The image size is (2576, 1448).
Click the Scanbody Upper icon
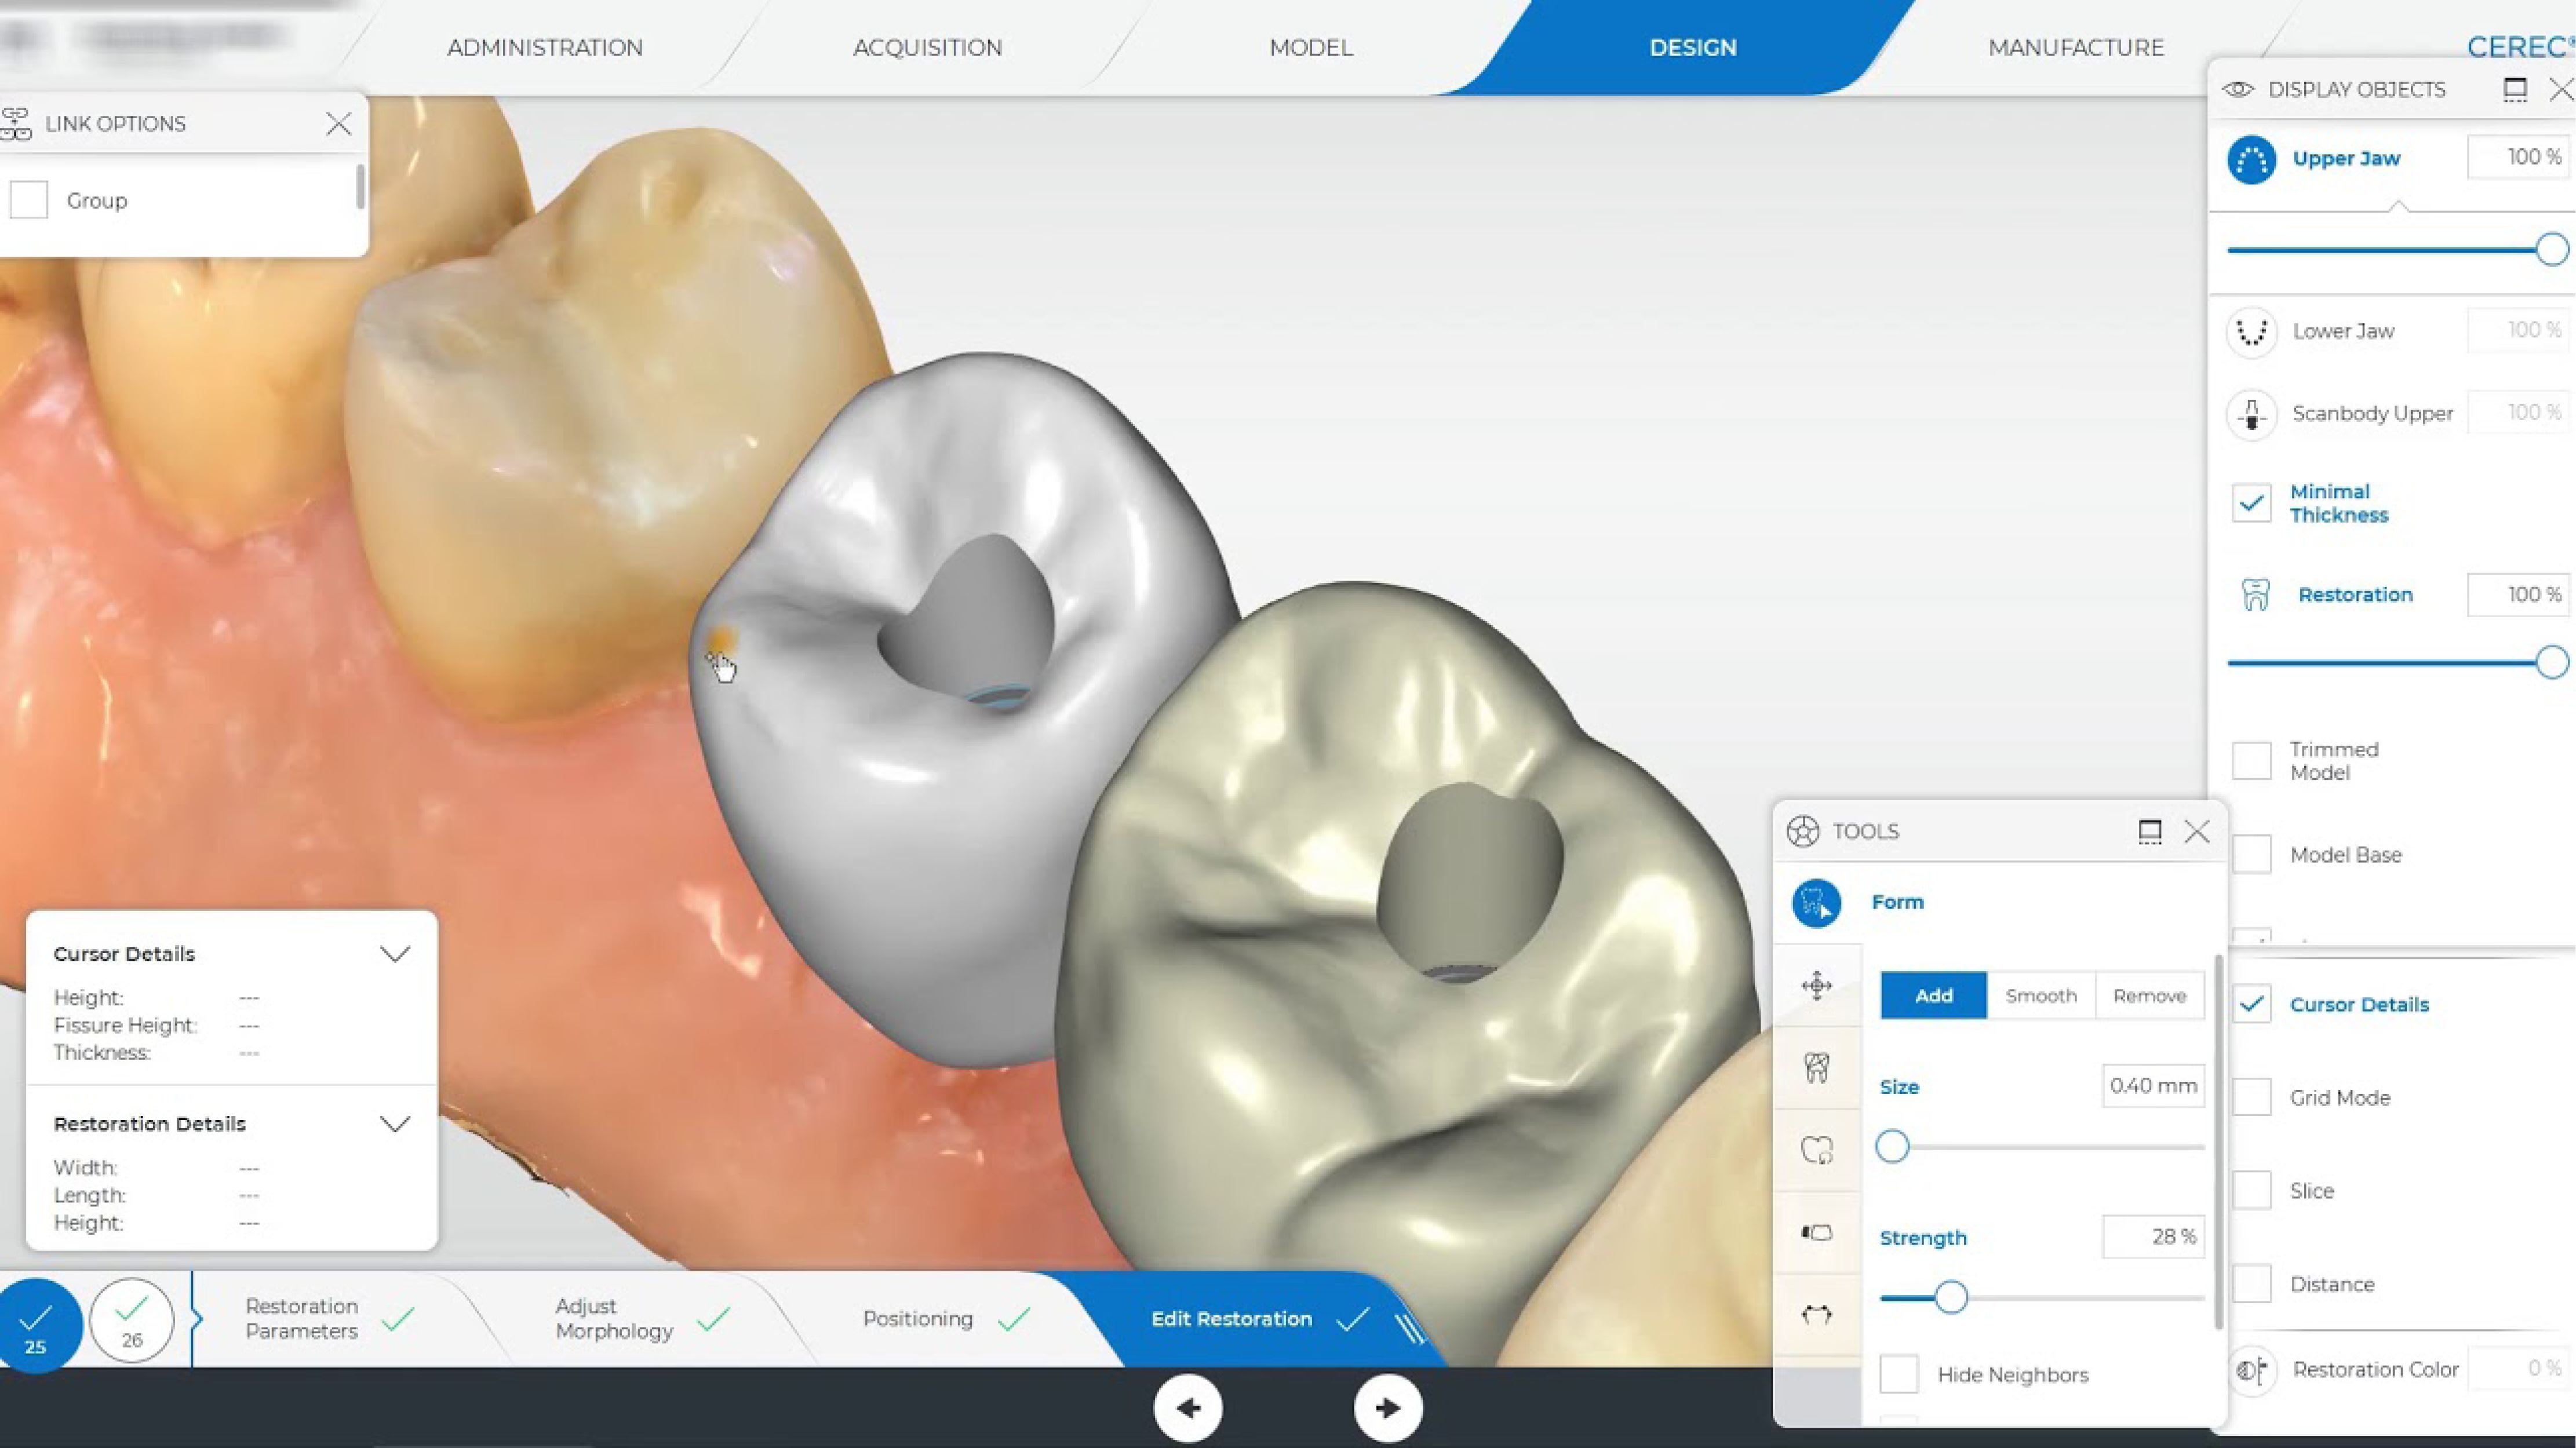pyautogui.click(x=2251, y=413)
